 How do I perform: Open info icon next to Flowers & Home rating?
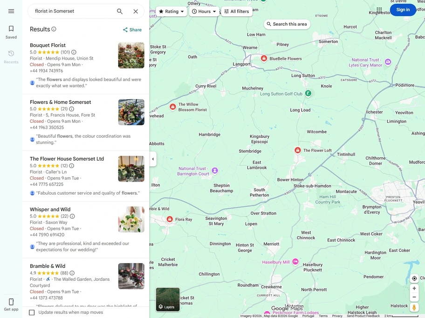coord(72,109)
